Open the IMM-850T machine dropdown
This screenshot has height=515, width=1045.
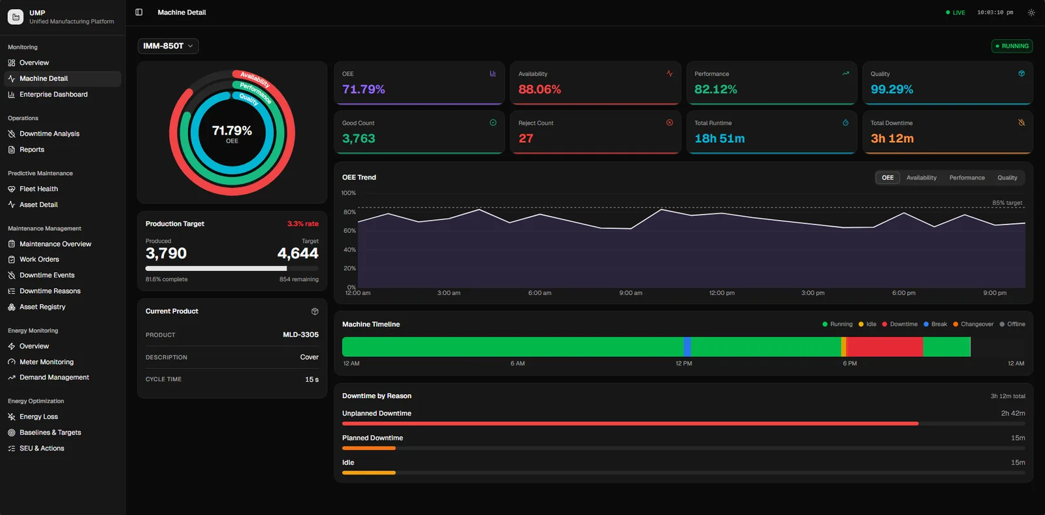(x=168, y=46)
